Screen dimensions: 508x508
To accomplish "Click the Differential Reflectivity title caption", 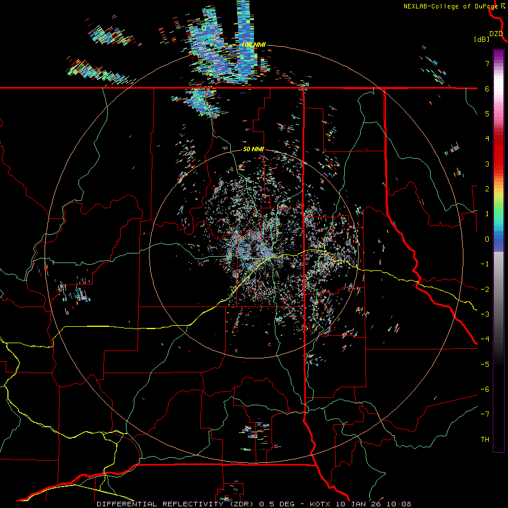I will (x=254, y=504).
